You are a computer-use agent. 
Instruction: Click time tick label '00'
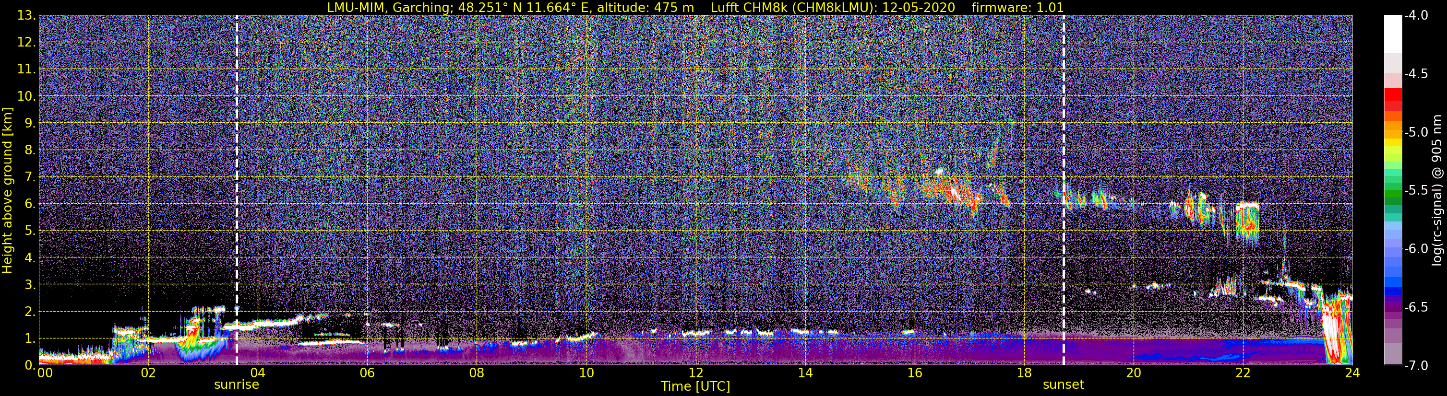point(44,373)
